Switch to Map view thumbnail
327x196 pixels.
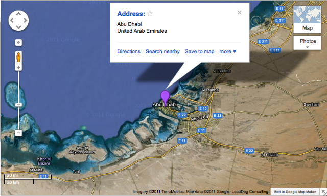click(307, 19)
